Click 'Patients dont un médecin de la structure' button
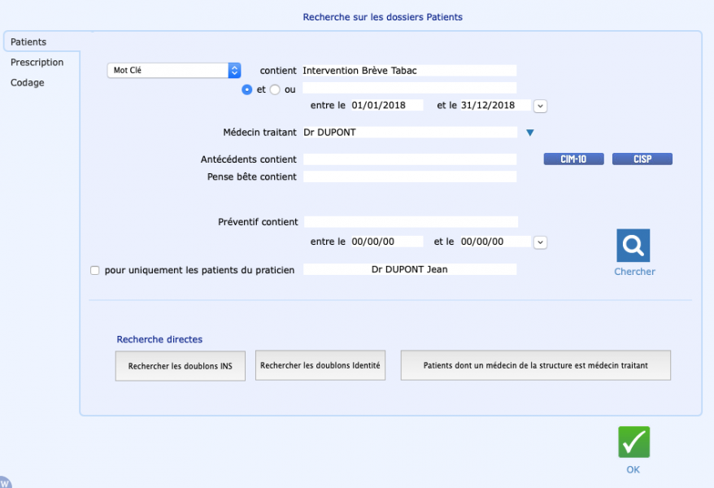The width and height of the screenshot is (714, 488). (535, 365)
